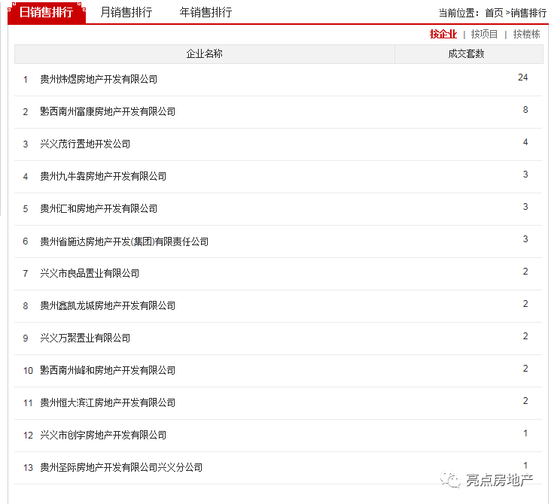Click sales count 4 for 兴义茂行置地
Image resolution: width=551 pixels, height=504 pixels.
(525, 142)
